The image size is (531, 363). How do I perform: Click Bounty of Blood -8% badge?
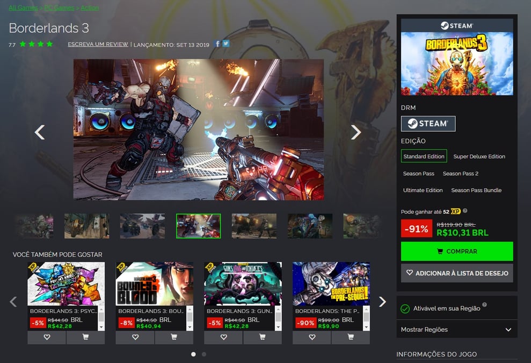[126, 323]
